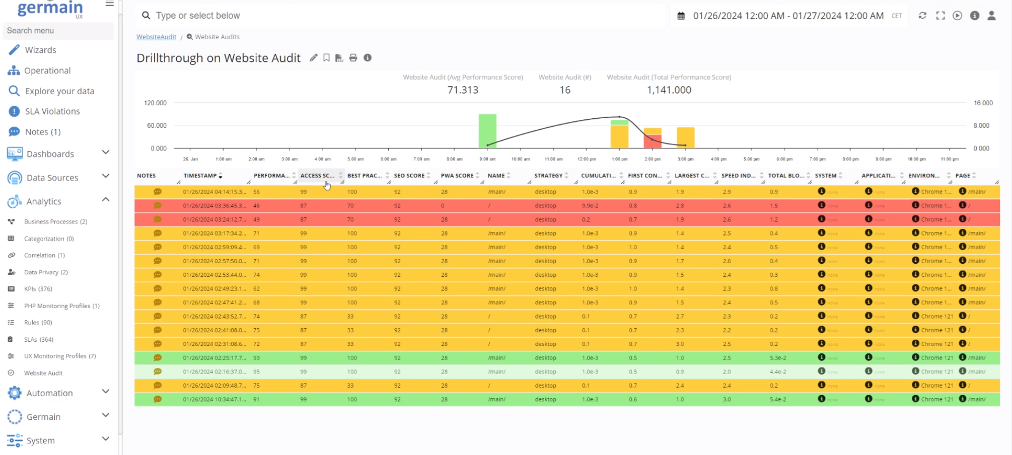Refresh the dashboard data

coord(922,16)
